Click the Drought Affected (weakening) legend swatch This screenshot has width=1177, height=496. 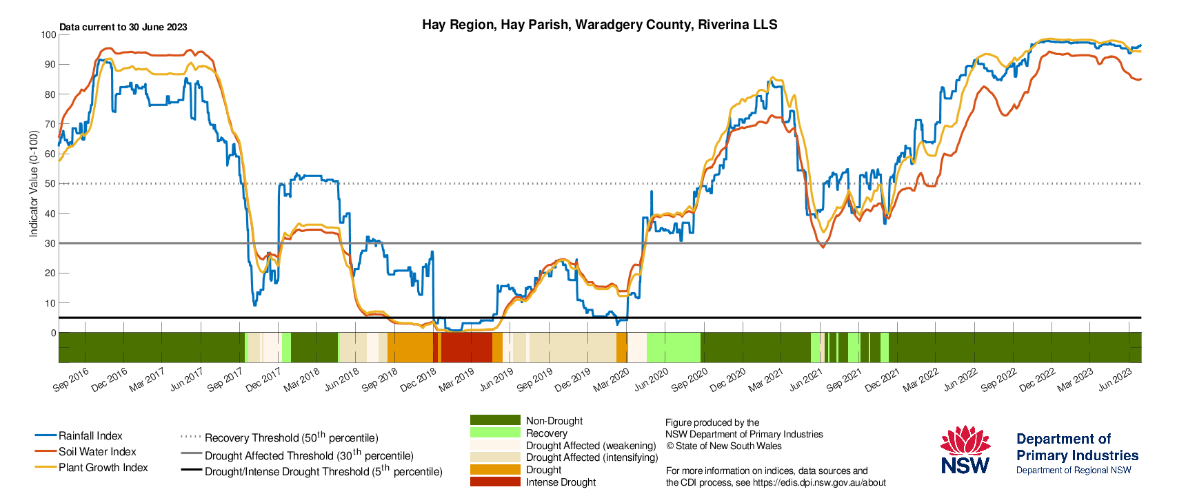[x=495, y=445]
